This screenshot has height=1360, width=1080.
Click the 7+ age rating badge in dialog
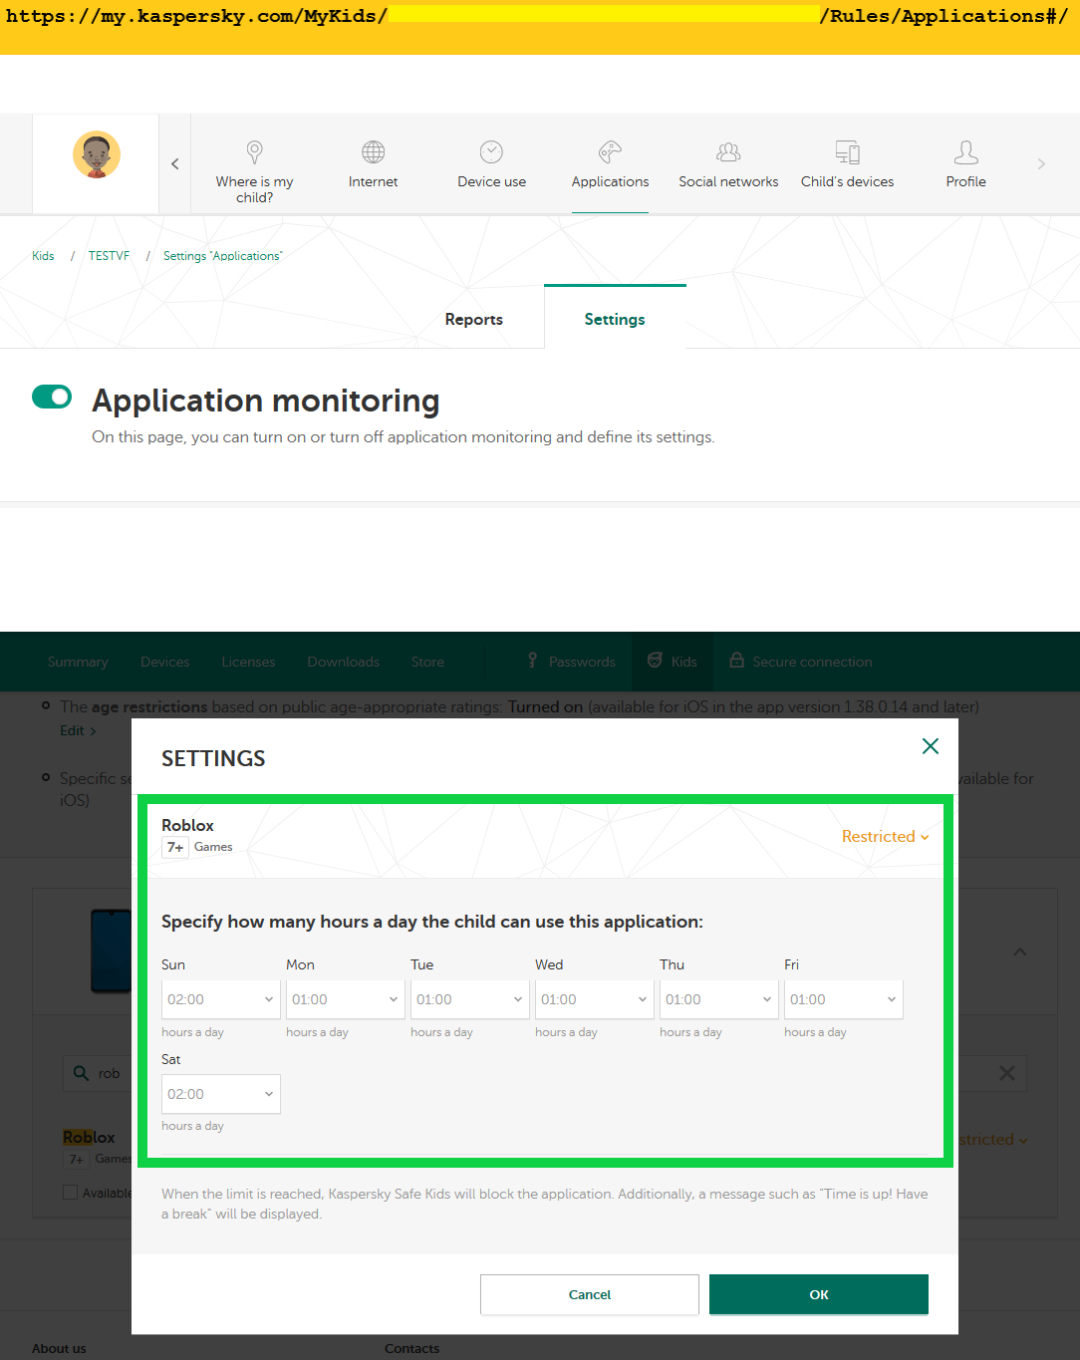tap(175, 847)
